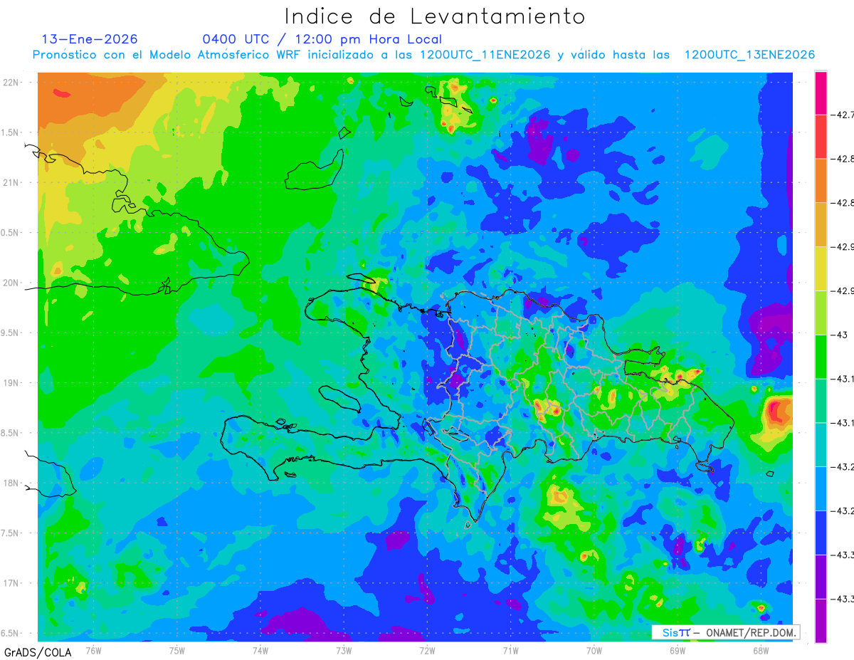Select the red swatch in the color legend
This screenshot has height=660, width=854.
[x=821, y=136]
